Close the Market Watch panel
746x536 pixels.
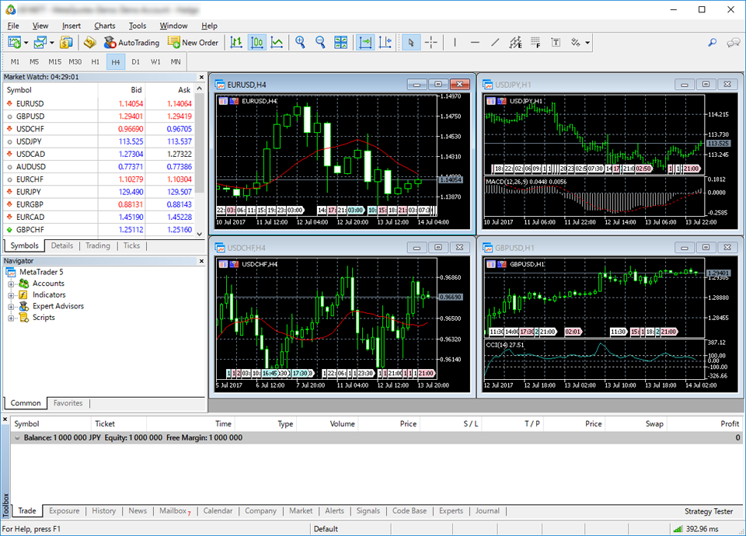point(201,77)
